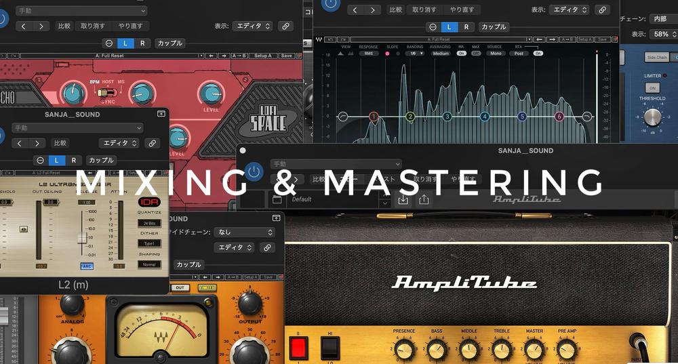Image resolution: width=678 pixels, height=364 pixels.
Task: Open channel options ellipsis in L2 window
Action: point(40,161)
